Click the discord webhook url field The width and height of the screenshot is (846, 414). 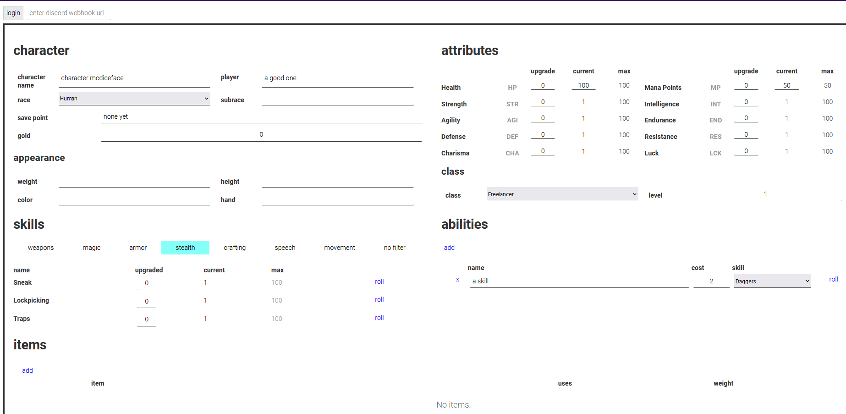[68, 13]
